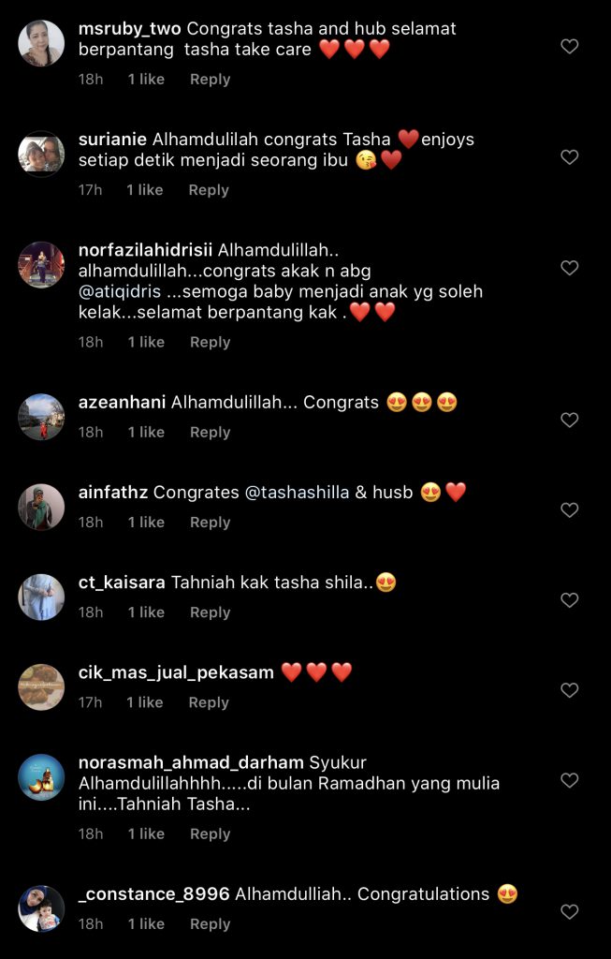Viewport: 611px width, 959px height.
Task: Open @atiqidris mention link
Action: coord(120,291)
